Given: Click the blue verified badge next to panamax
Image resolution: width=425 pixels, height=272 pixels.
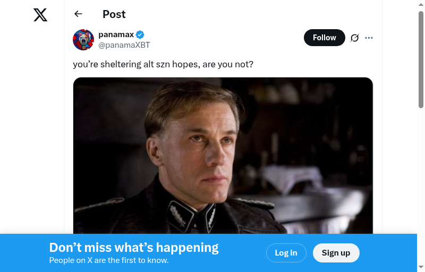Looking at the screenshot, I should [140, 35].
